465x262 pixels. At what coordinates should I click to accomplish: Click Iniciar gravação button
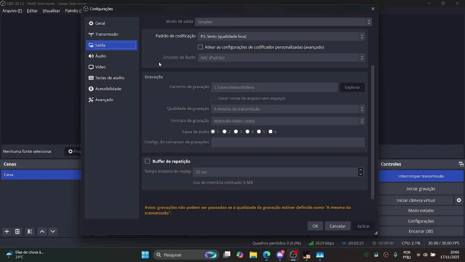(x=421, y=189)
